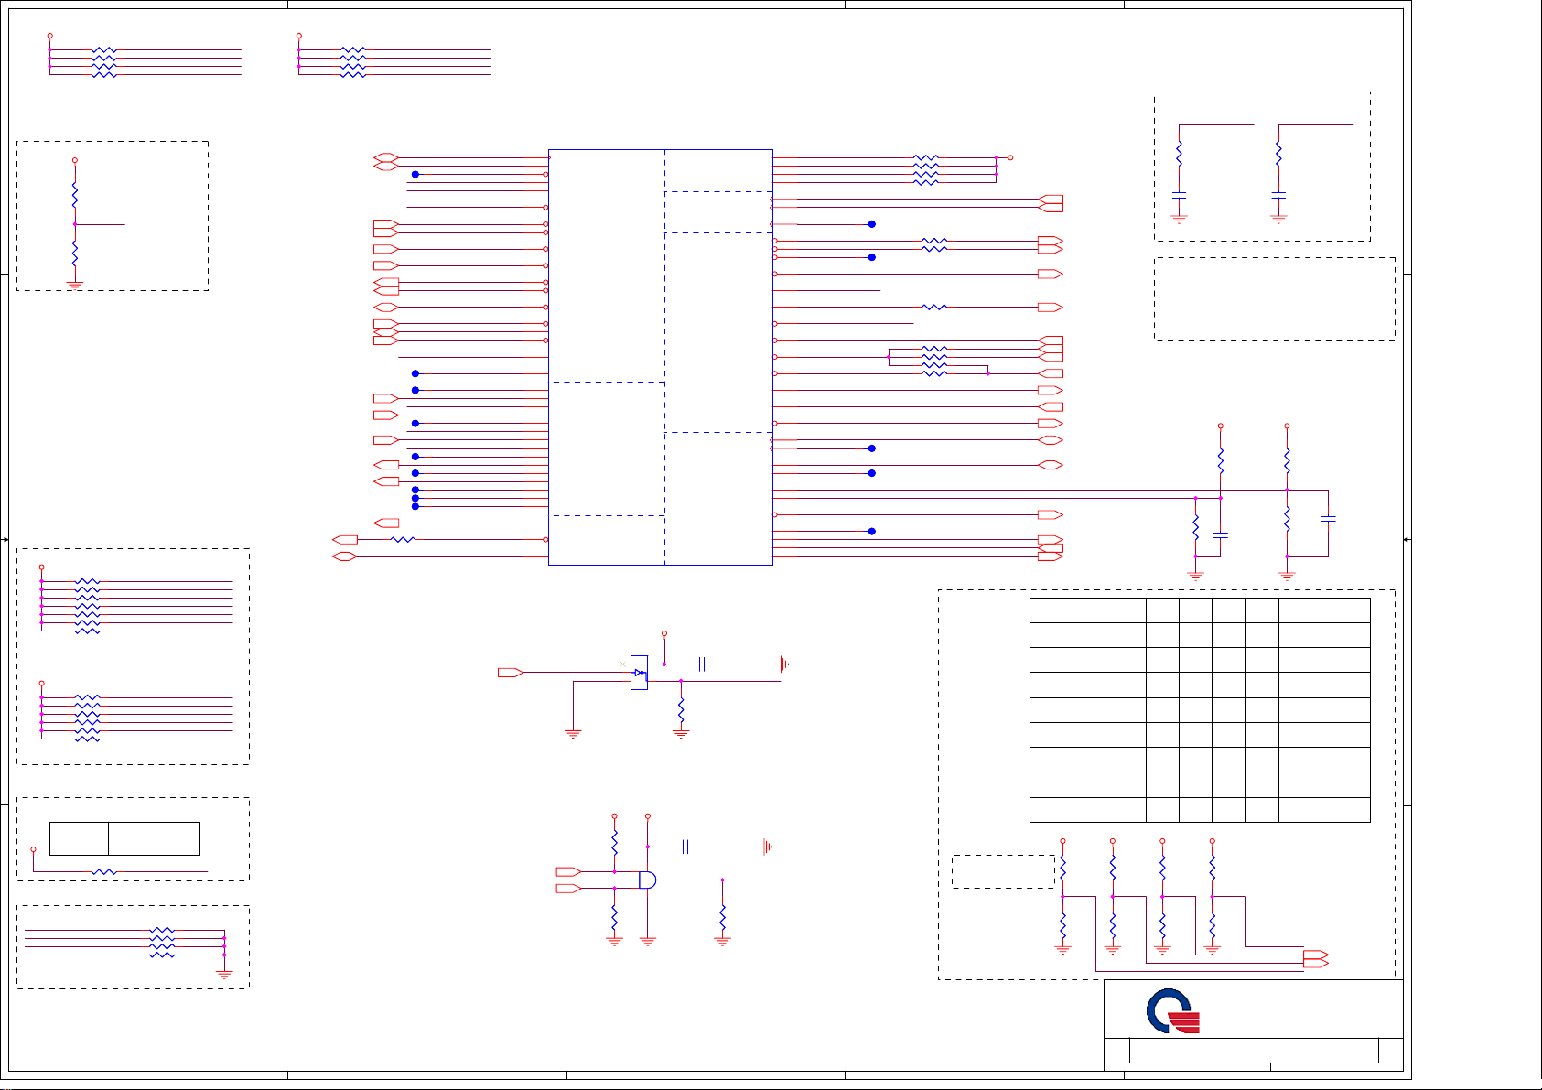Select the right capacitor in the top-right RC box
Viewport: 1542px width, 1090px height.
(x=1279, y=195)
